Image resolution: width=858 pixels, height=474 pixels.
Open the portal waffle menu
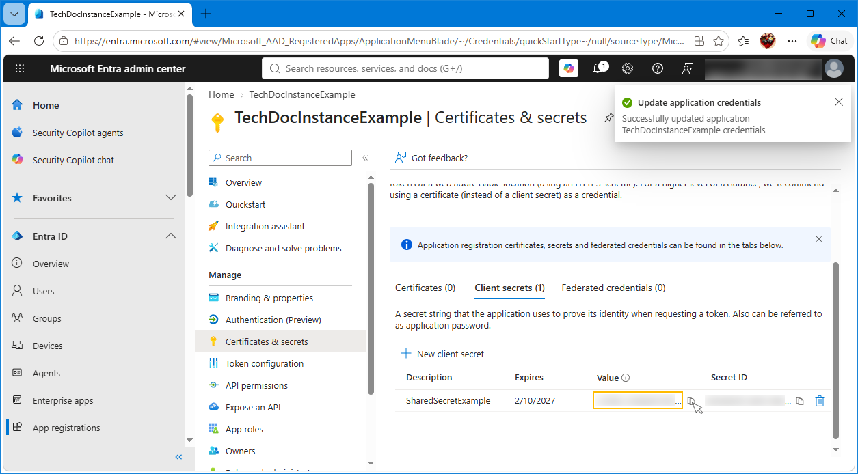[x=20, y=68]
